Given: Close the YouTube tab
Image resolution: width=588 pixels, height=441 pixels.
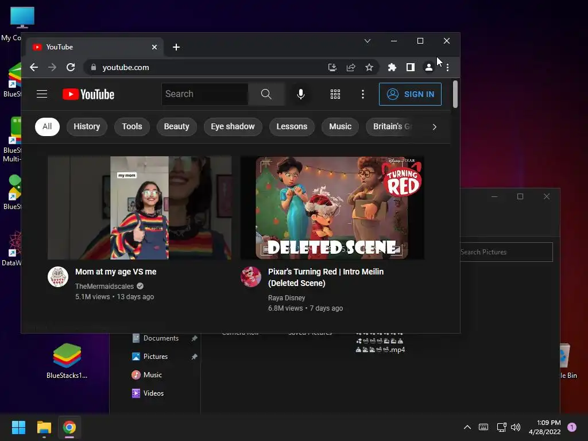Looking at the screenshot, I should (x=154, y=47).
